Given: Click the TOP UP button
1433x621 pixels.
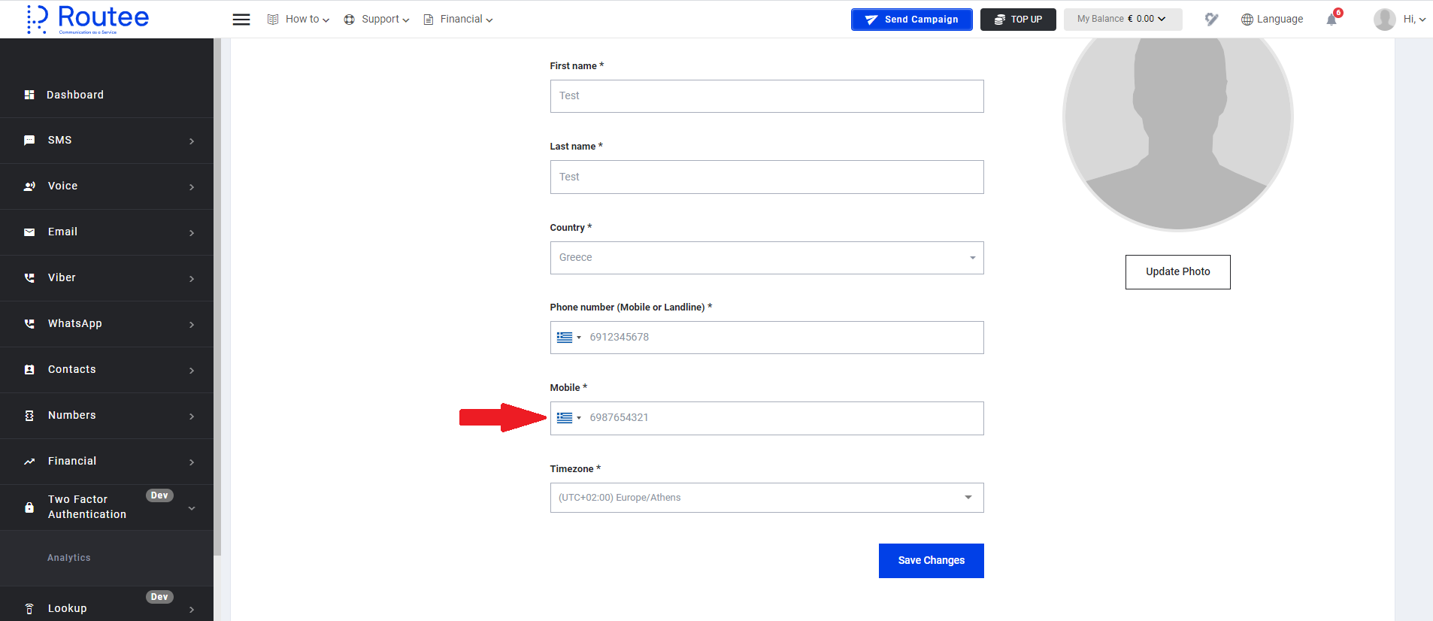Looking at the screenshot, I should [x=1018, y=20].
